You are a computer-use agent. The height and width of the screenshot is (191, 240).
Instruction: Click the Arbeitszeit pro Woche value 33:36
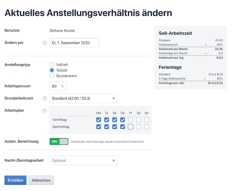218,49
